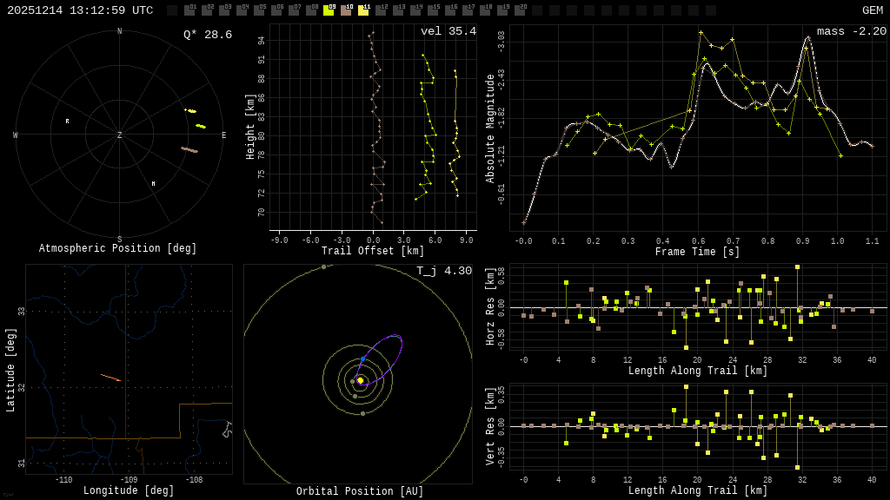The image size is (890, 500).
Task: Click the gray camera 20 indicator
Action: [x=520, y=11]
